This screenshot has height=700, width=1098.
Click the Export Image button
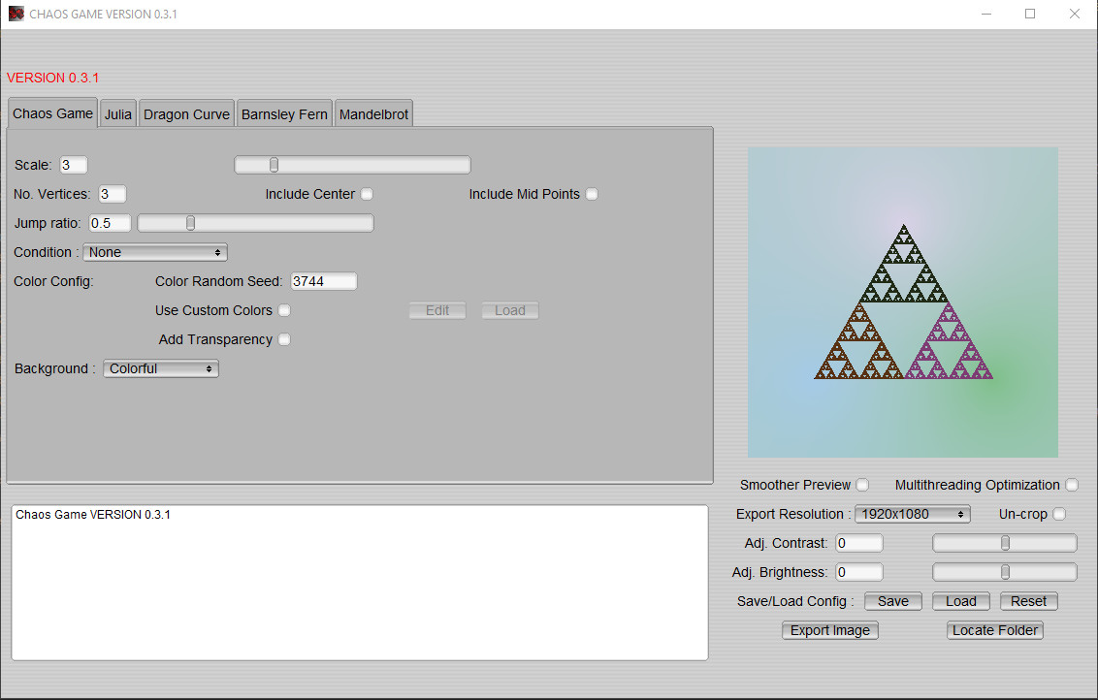[829, 630]
